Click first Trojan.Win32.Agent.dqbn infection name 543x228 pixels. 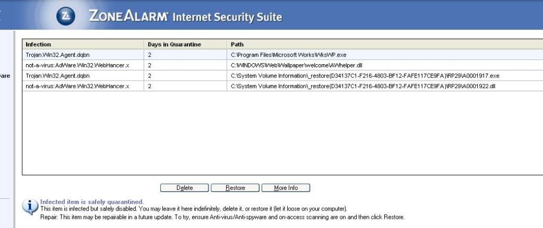[58, 55]
